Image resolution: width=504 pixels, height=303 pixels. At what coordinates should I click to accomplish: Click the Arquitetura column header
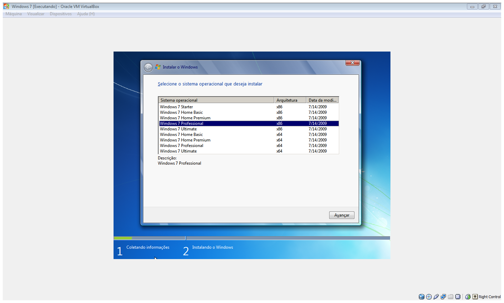pos(290,100)
